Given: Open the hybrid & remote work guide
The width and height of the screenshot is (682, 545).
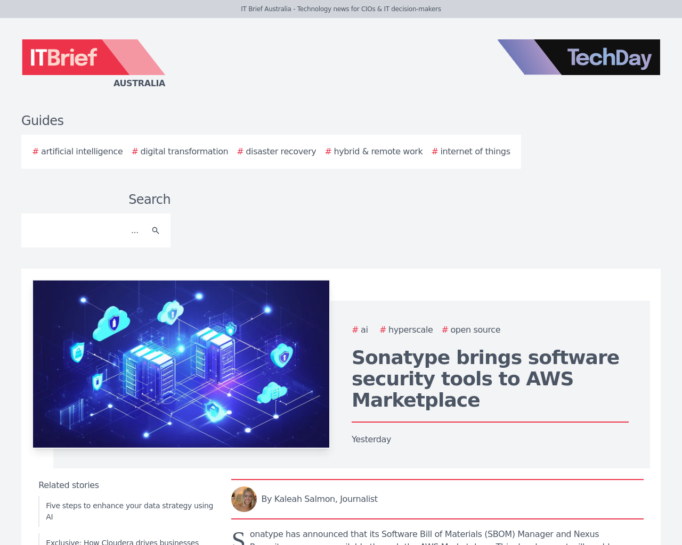Looking at the screenshot, I should (374, 152).
